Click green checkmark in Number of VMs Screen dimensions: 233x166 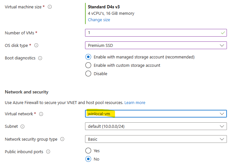coord(223,33)
